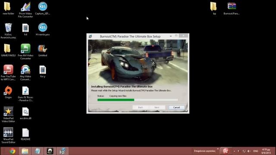
Task: Open the network status tray icon
Action: tap(244, 151)
